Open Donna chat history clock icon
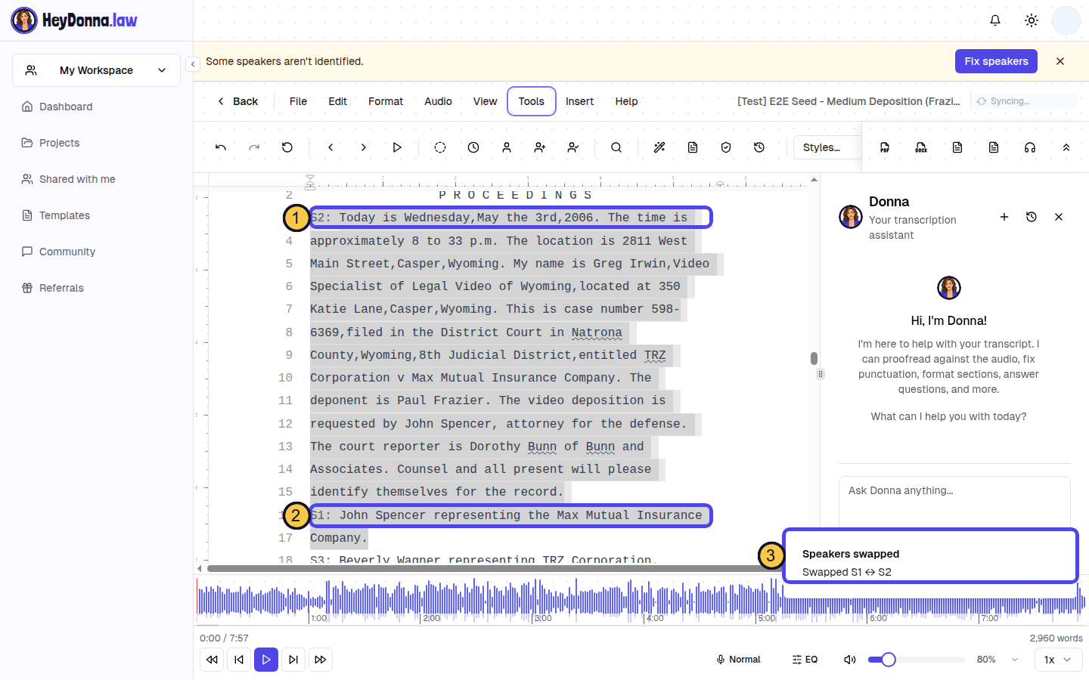This screenshot has width=1089, height=680. point(1032,217)
